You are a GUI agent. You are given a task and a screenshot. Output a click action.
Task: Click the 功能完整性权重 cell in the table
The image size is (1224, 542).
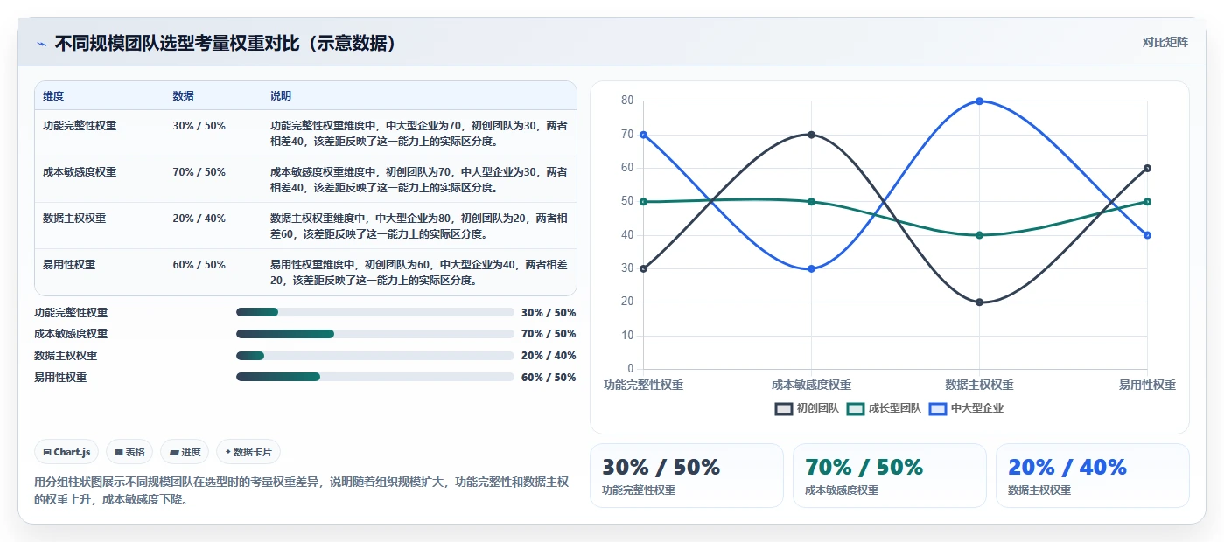[80, 126]
